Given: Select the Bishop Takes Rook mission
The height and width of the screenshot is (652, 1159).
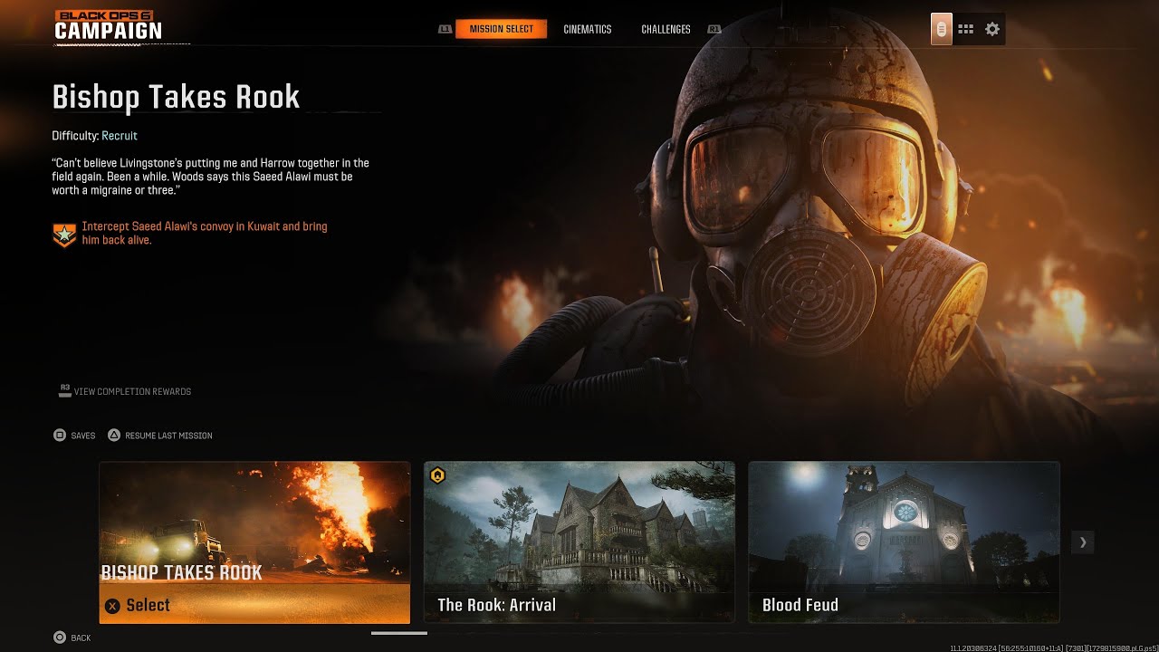Looking at the screenshot, I should click(x=254, y=542).
